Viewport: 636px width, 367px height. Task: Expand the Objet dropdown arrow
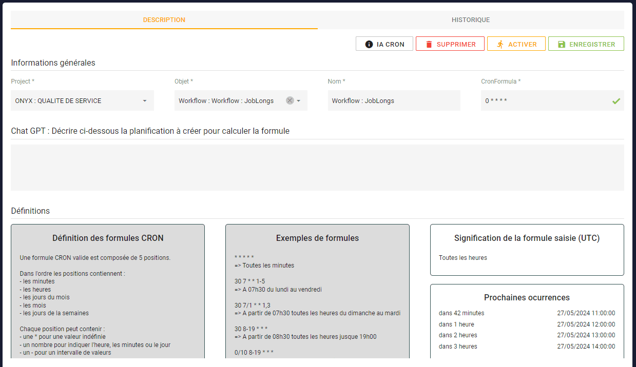299,101
